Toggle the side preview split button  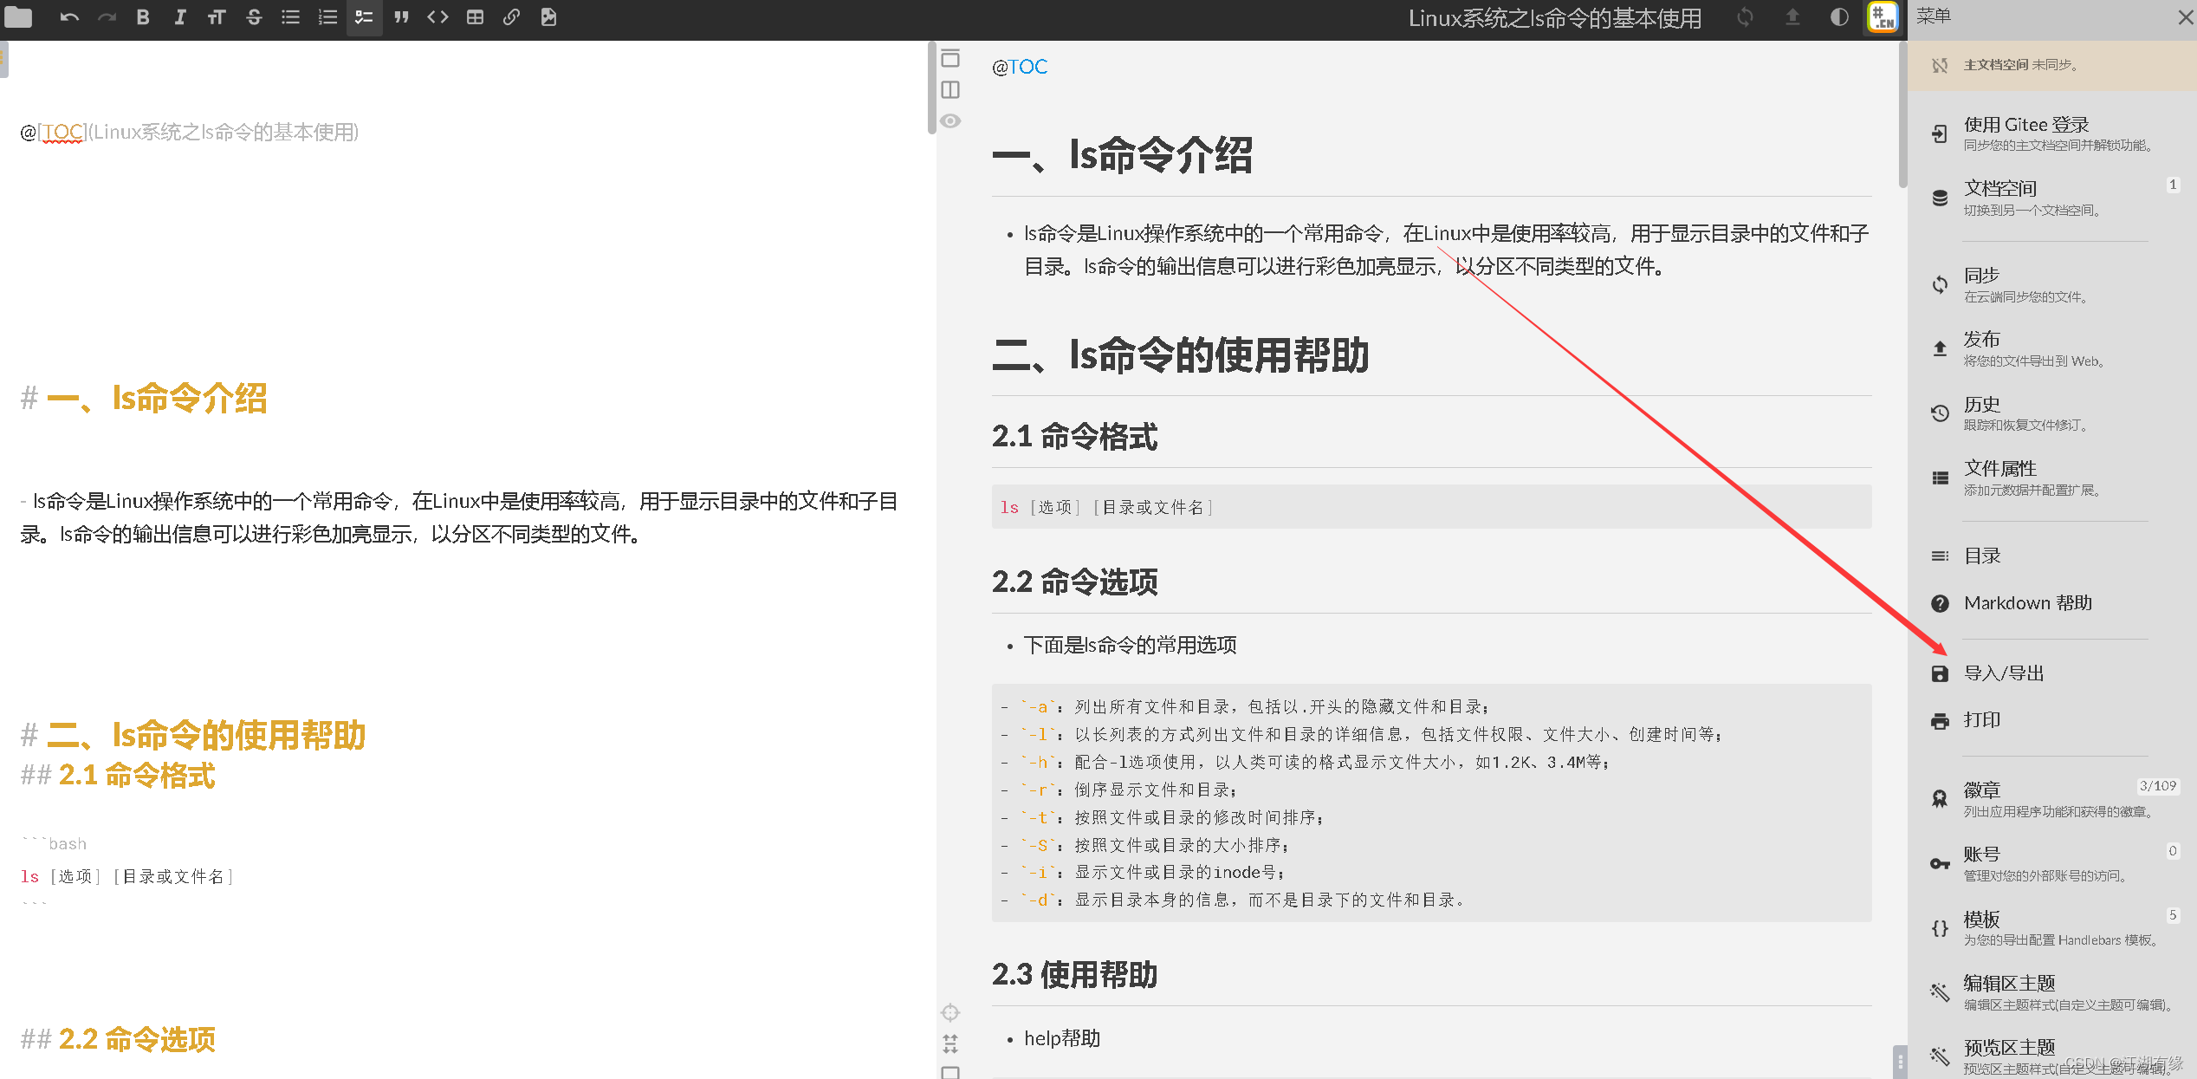point(950,89)
